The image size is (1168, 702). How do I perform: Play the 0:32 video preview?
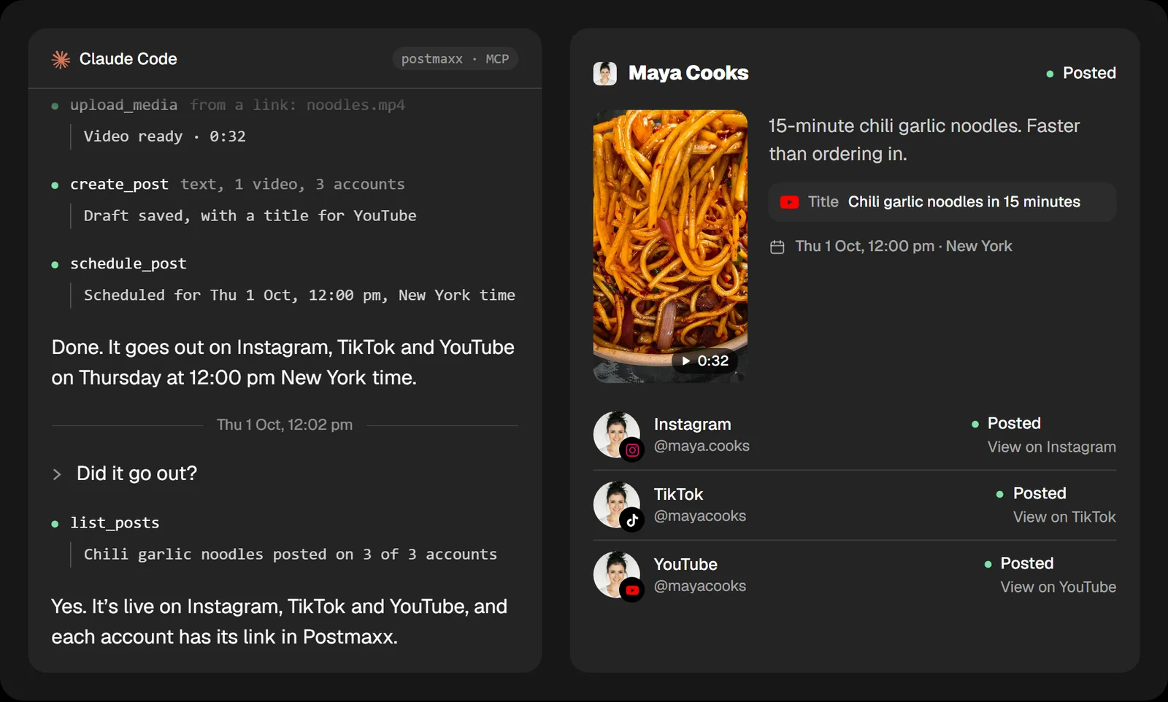(x=704, y=360)
